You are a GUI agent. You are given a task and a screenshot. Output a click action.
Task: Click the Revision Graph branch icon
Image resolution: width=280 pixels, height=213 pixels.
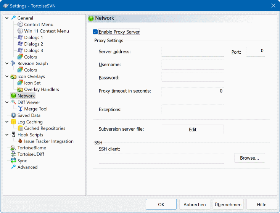[x=13, y=63]
